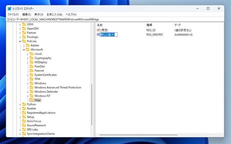Expand the cloud key
Viewport: 231px width, 144px height.
[x=27, y=54]
